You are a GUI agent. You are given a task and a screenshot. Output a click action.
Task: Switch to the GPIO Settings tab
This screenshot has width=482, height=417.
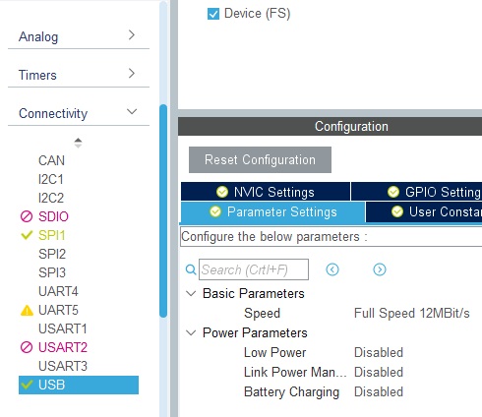point(417,192)
